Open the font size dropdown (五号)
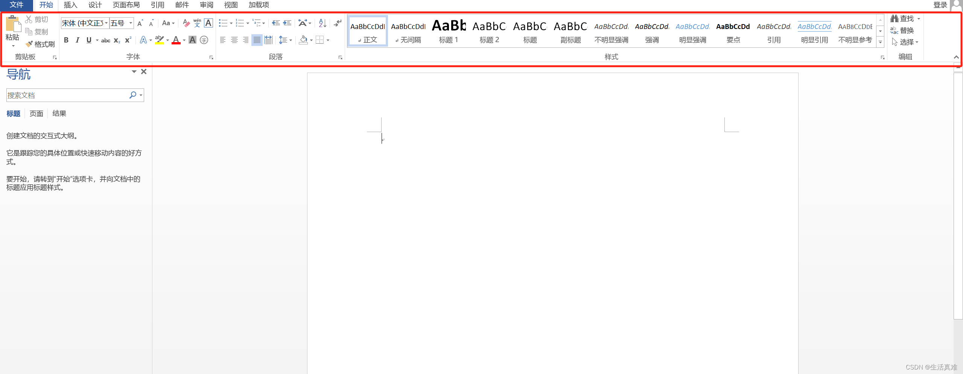The width and height of the screenshot is (963, 374). 131,23
